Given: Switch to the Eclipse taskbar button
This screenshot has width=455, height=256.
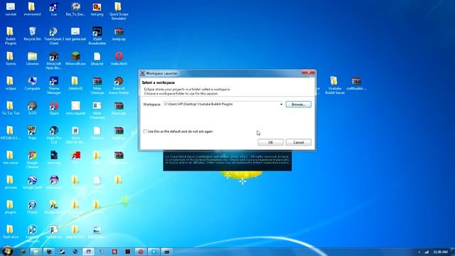Looking at the screenshot, I should click(x=88, y=252).
